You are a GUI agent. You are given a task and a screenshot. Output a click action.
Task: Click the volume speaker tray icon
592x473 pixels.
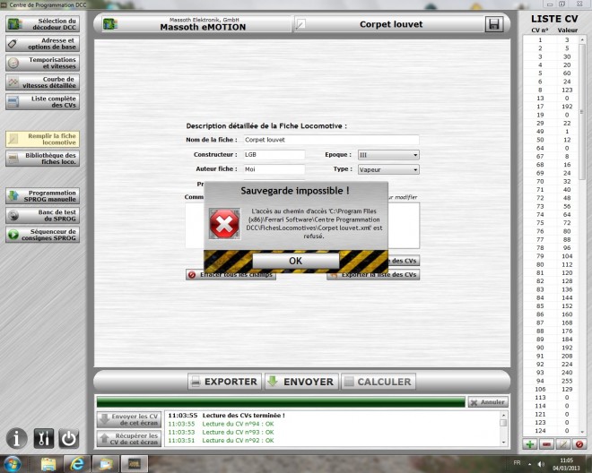coord(541,464)
